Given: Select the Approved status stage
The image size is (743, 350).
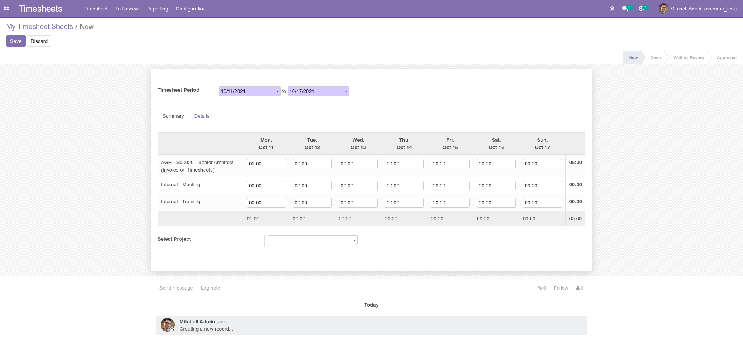Looking at the screenshot, I should [x=727, y=58].
